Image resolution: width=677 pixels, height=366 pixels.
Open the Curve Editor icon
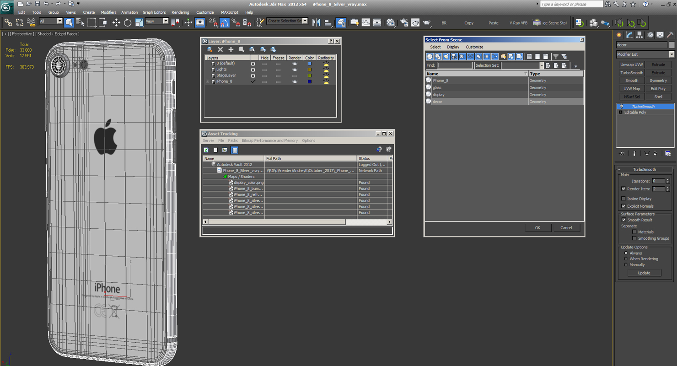pos(366,22)
